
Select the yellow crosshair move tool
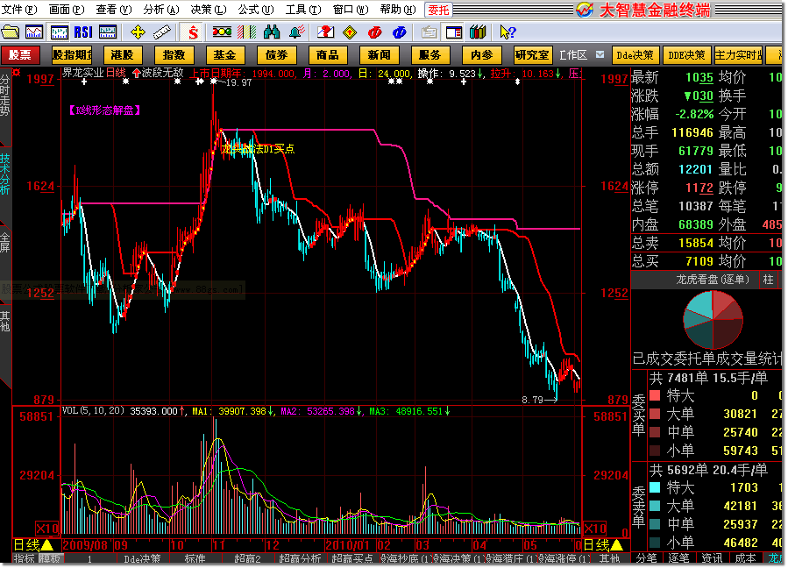tap(138, 32)
